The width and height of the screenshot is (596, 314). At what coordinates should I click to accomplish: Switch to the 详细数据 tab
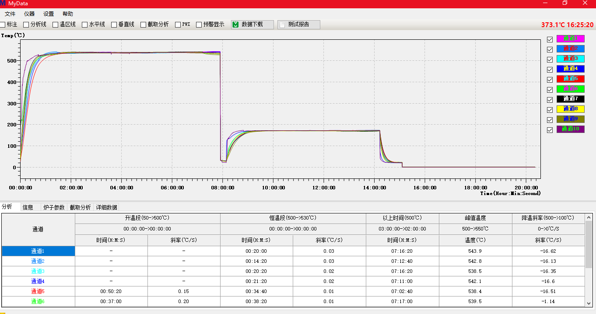coord(106,207)
